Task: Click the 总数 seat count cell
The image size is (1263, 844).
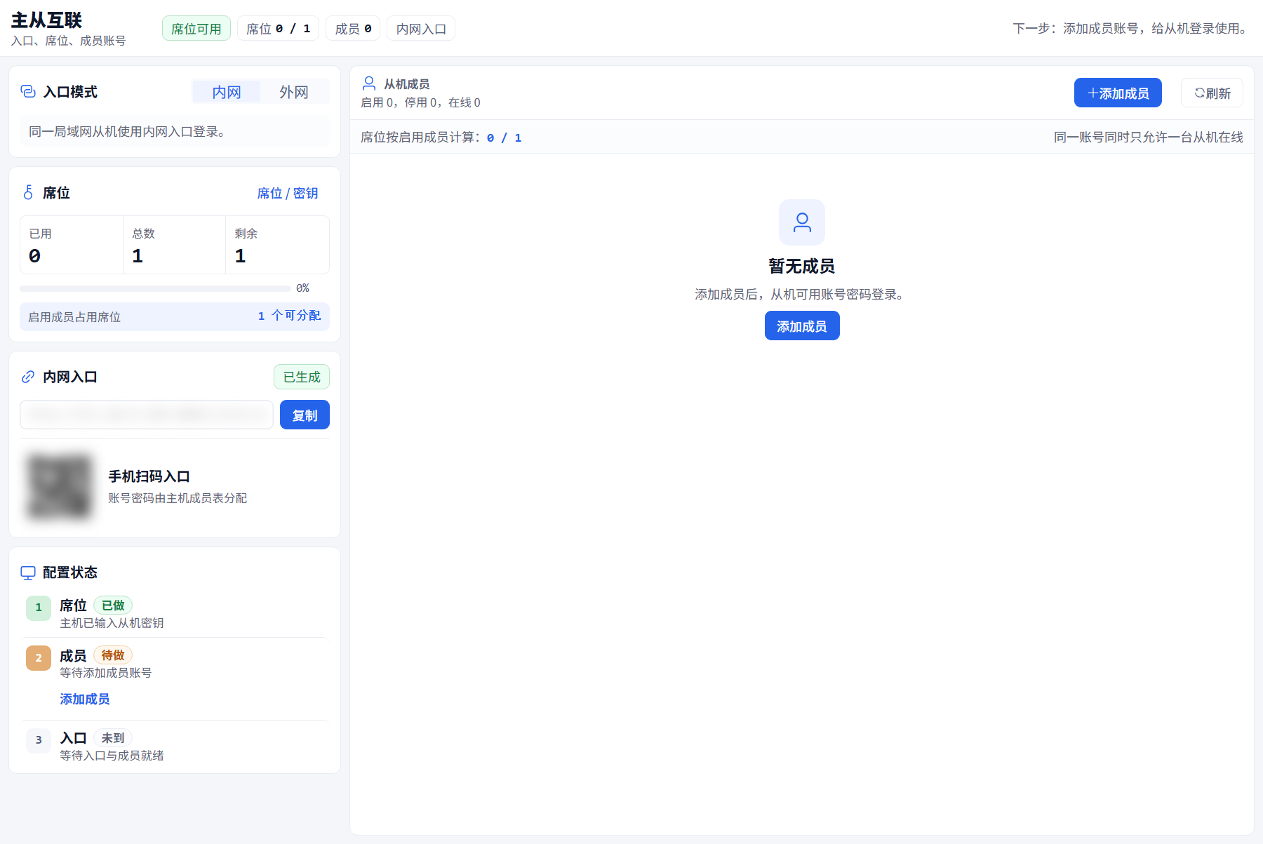Action: point(175,245)
